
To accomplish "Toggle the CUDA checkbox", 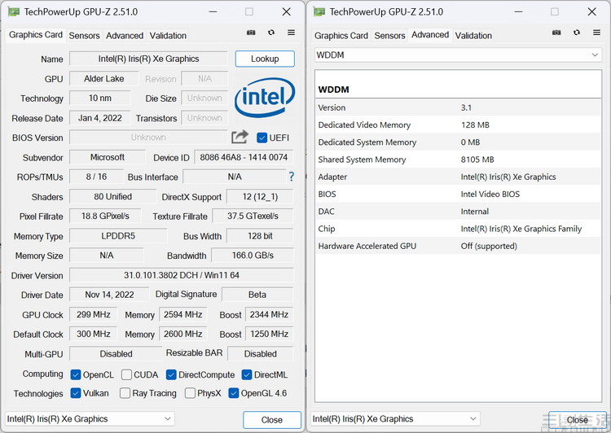I will coord(126,374).
